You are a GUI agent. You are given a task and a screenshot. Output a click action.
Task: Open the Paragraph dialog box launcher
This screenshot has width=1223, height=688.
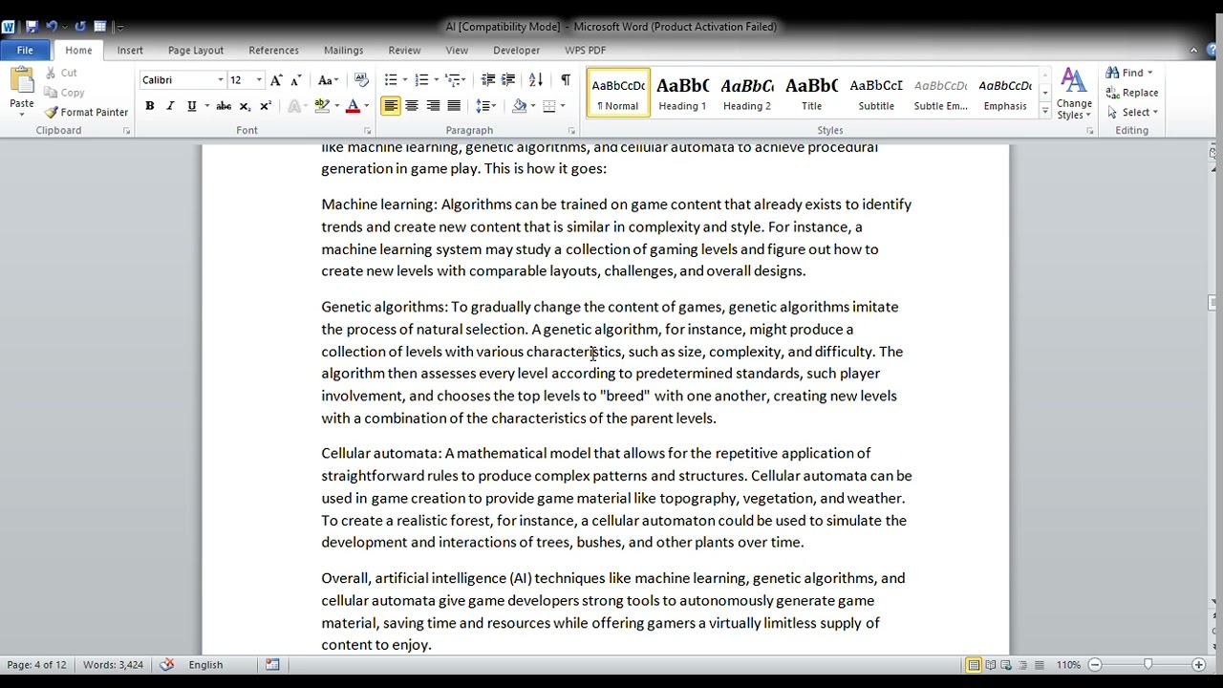pyautogui.click(x=571, y=131)
